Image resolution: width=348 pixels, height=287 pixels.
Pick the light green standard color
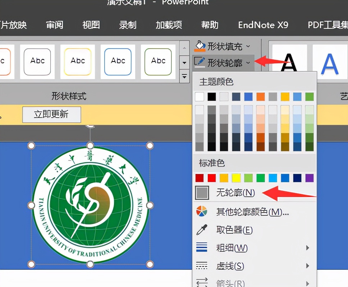point(248,178)
